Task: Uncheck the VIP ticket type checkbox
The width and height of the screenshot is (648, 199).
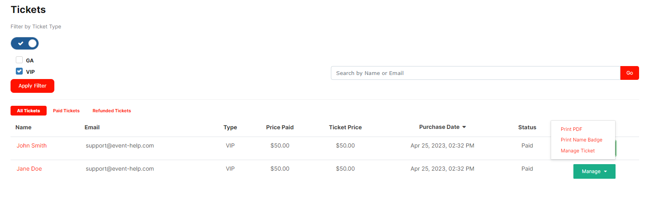Action: pyautogui.click(x=19, y=71)
